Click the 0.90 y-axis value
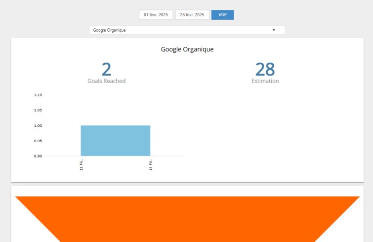This screenshot has width=373, height=242. (x=38, y=156)
